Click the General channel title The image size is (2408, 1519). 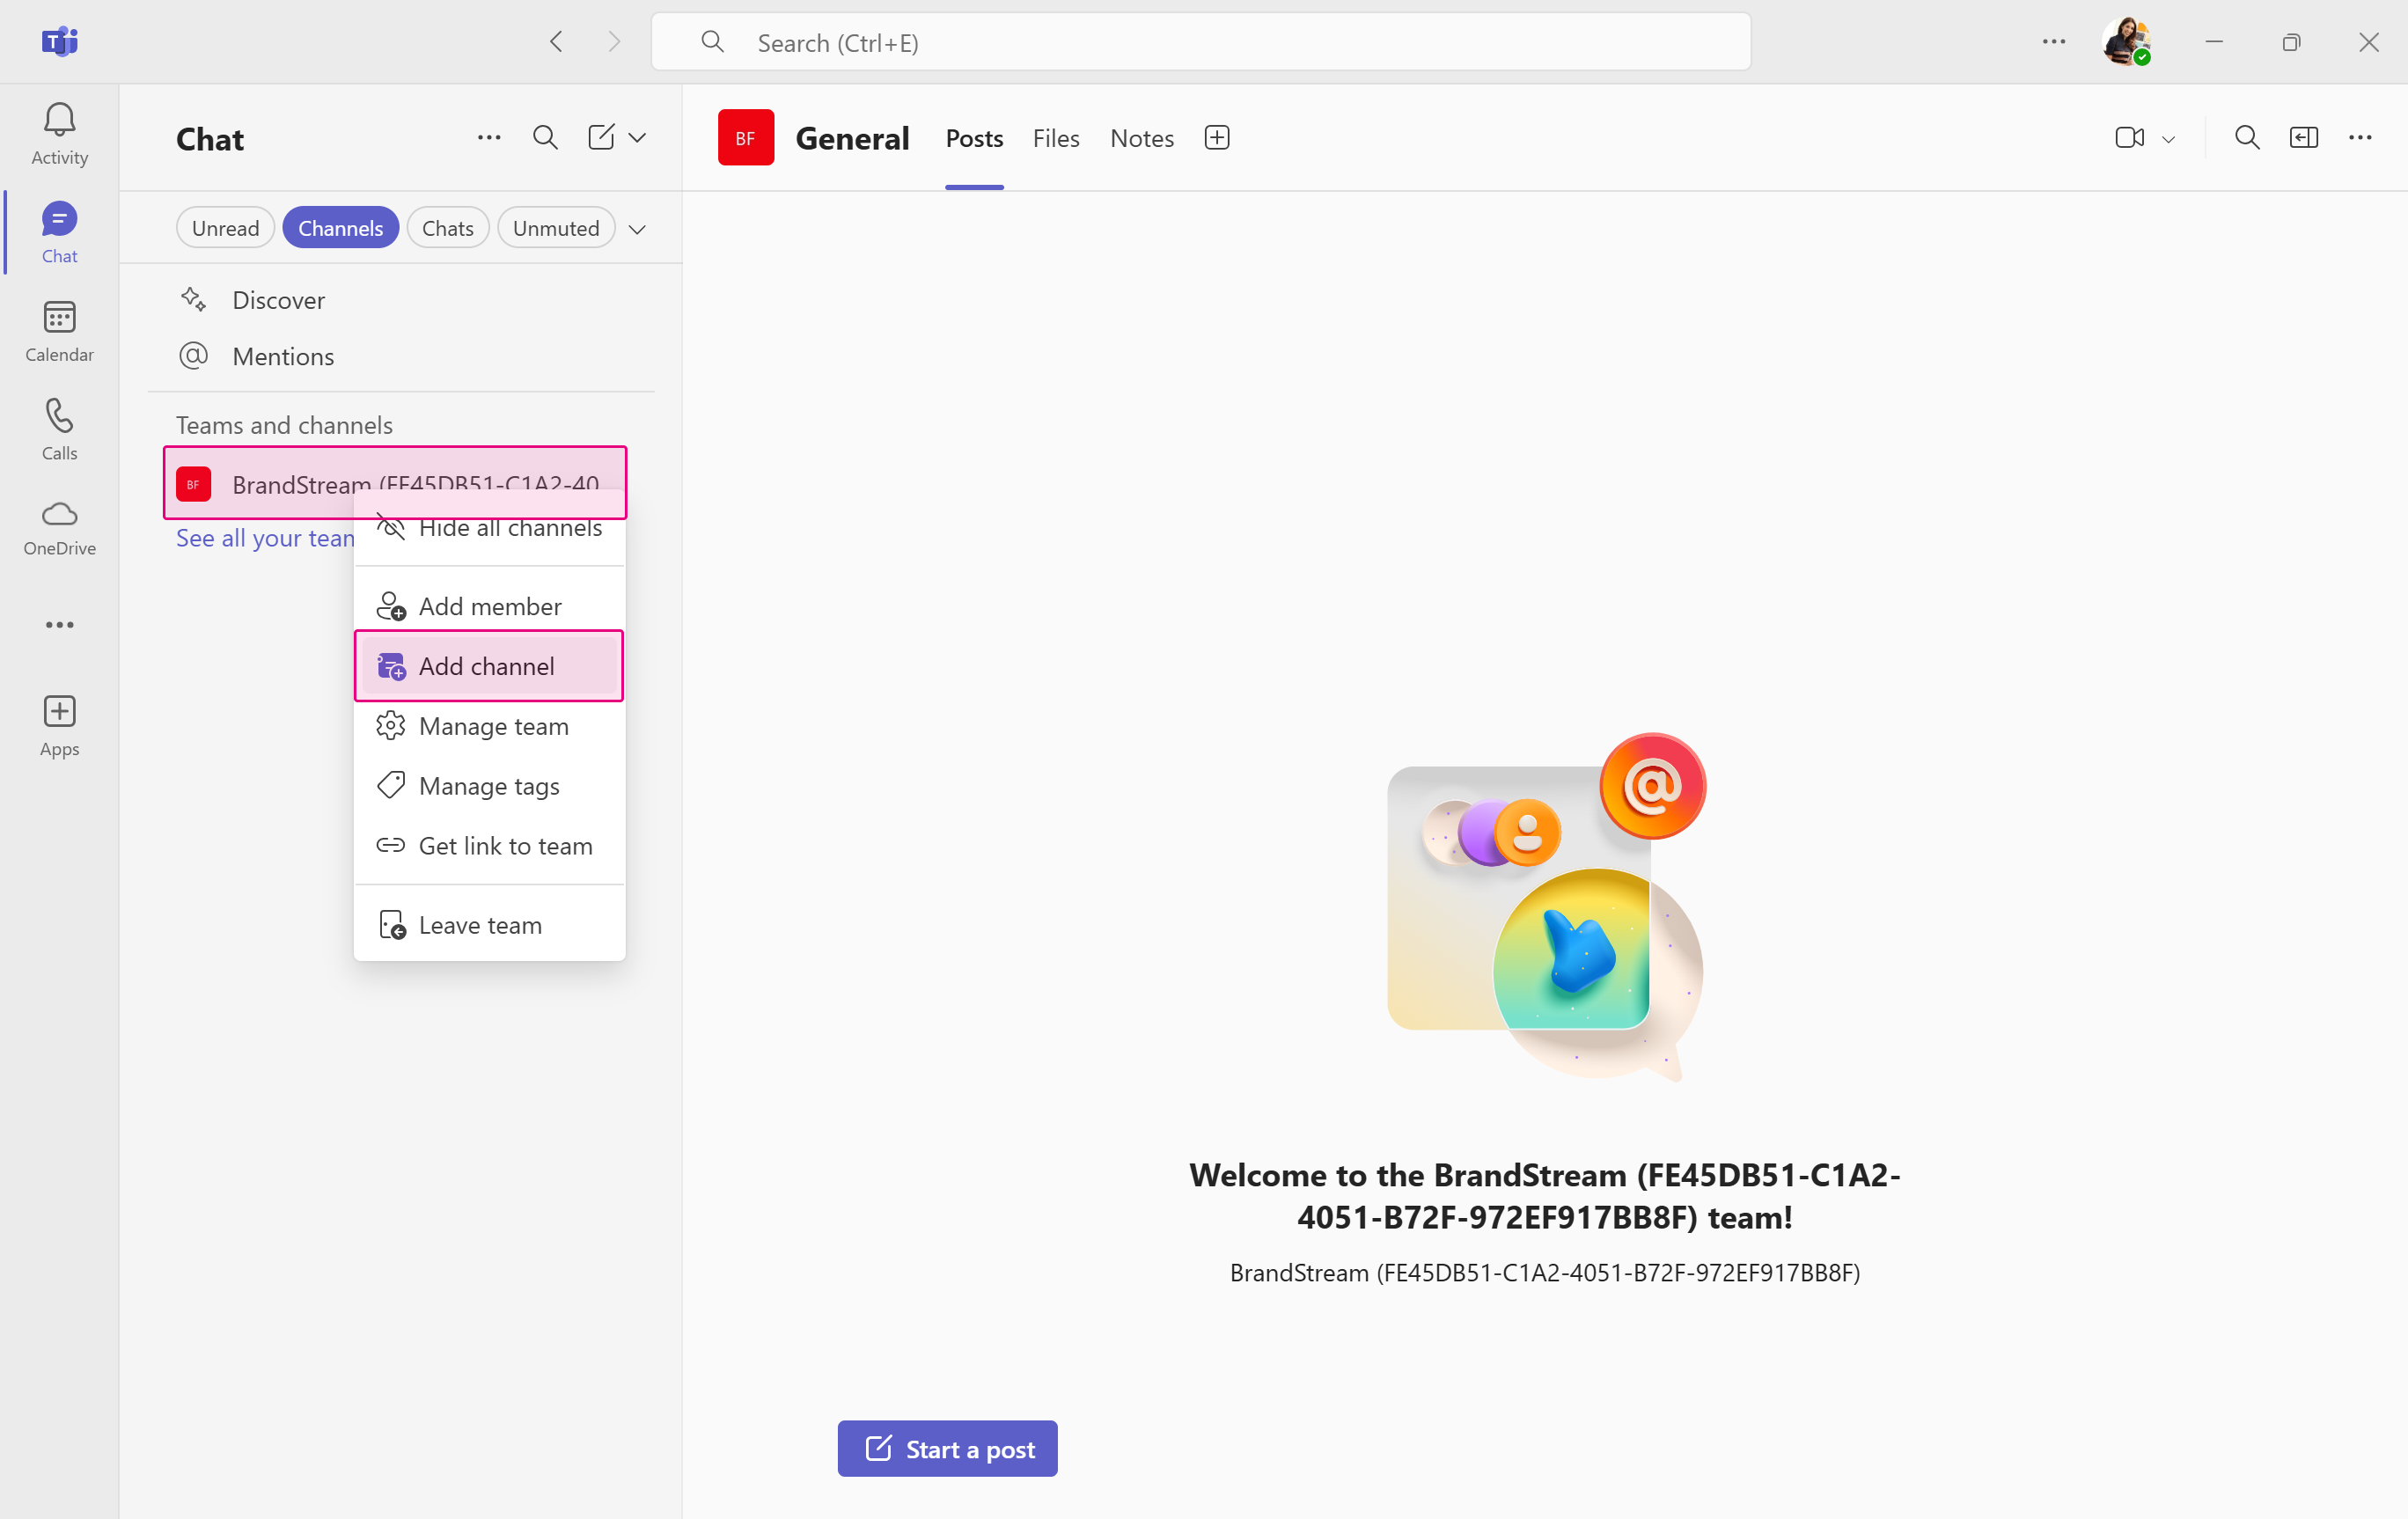coord(852,138)
